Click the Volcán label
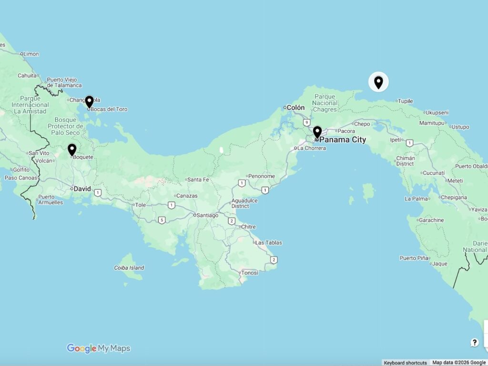 pos(43,161)
